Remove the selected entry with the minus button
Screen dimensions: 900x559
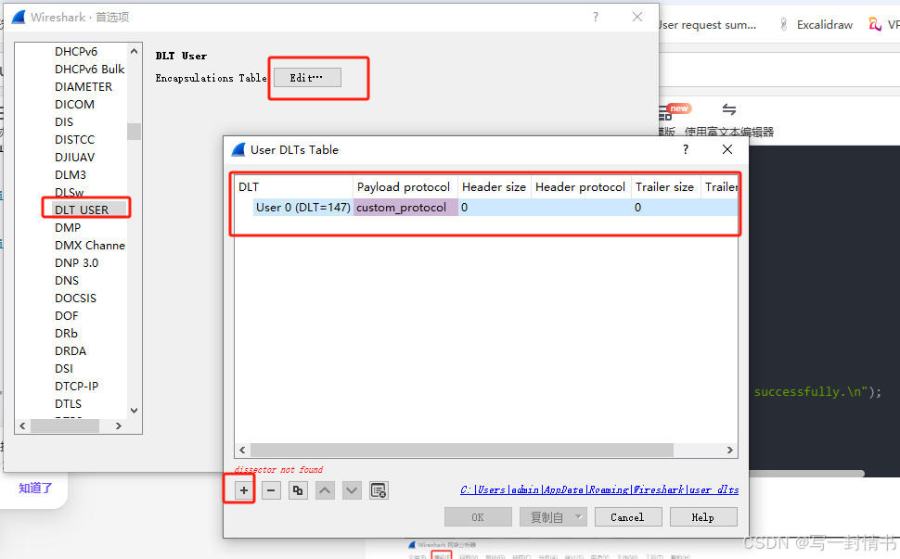pos(271,490)
